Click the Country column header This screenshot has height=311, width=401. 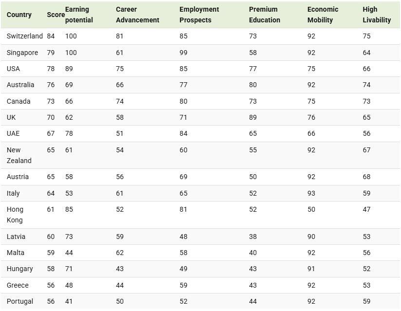(x=19, y=15)
